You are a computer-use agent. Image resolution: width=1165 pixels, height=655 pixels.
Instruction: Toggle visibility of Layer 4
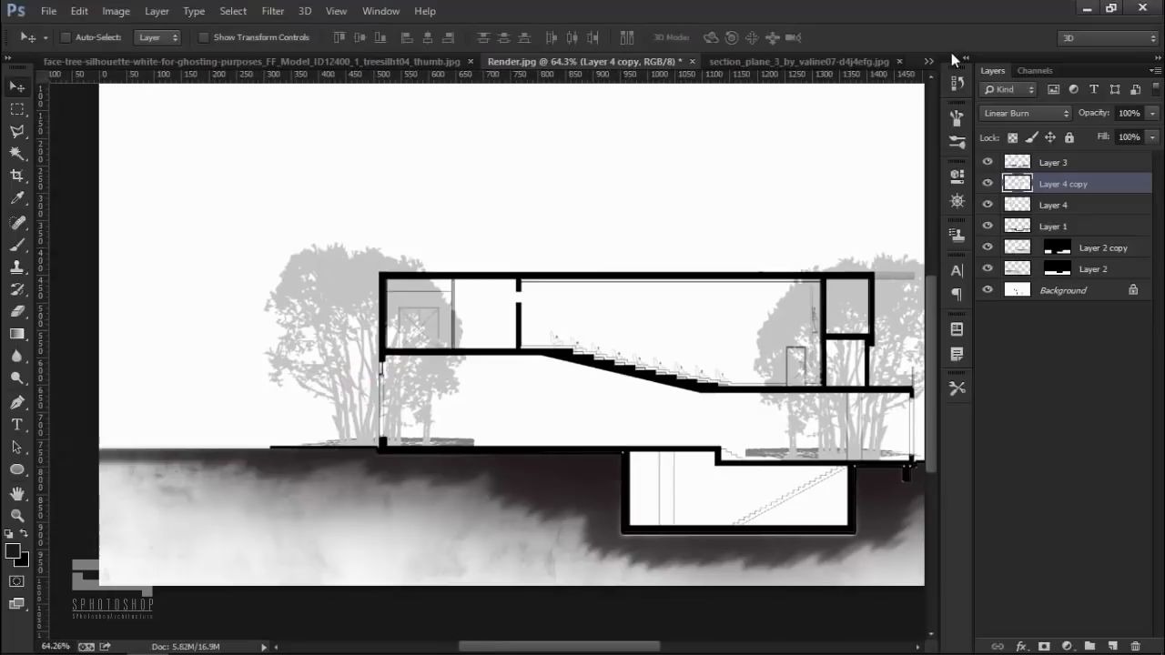[x=988, y=205]
